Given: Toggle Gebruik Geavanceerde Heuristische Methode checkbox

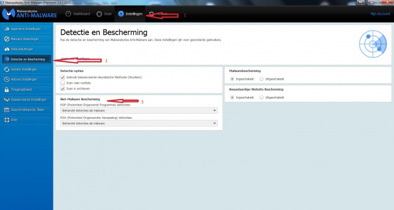Looking at the screenshot, I should [x=62, y=77].
